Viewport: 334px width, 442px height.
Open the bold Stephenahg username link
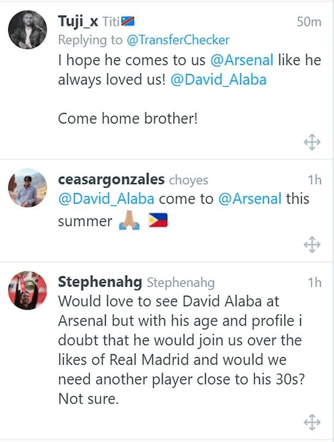click(100, 282)
